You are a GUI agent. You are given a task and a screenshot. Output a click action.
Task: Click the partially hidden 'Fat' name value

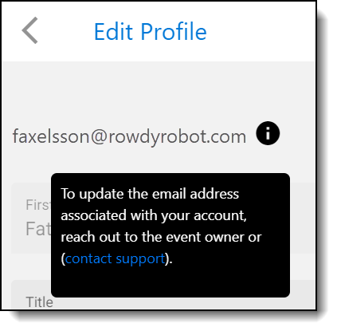pos(38,229)
